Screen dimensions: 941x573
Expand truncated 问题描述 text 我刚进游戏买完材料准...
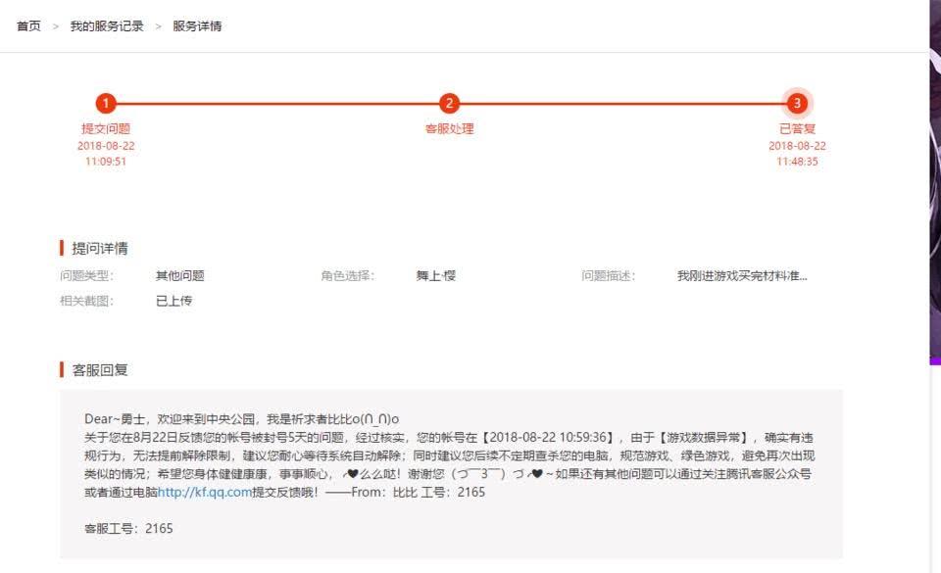(742, 276)
